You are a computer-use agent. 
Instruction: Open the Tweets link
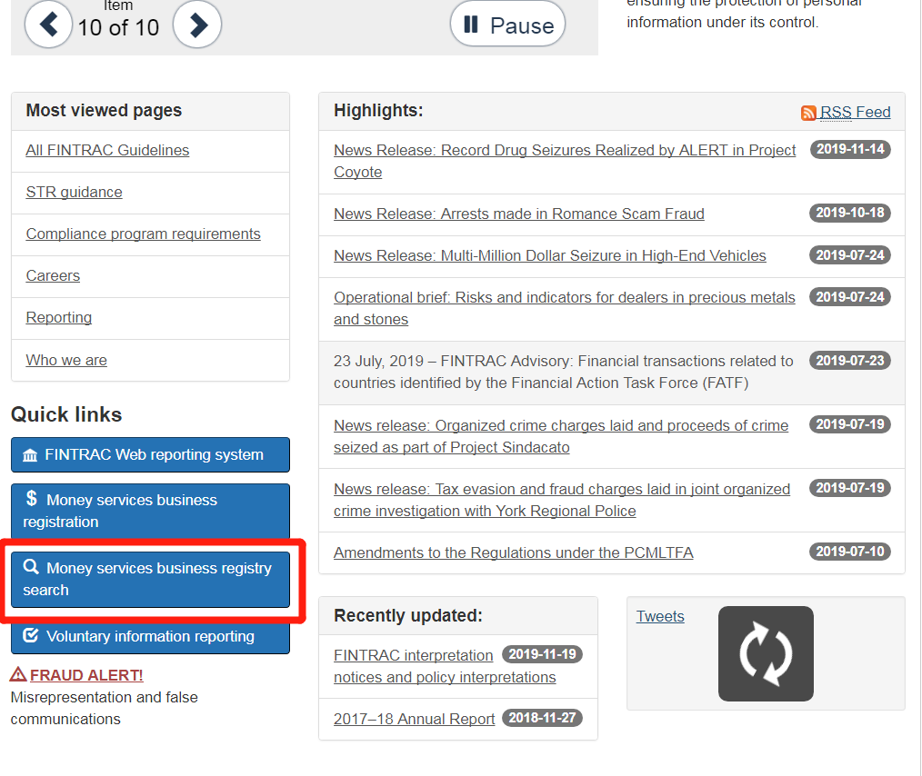point(660,616)
